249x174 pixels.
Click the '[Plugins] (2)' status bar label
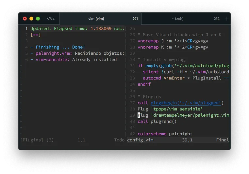pyautogui.click(x=37, y=140)
